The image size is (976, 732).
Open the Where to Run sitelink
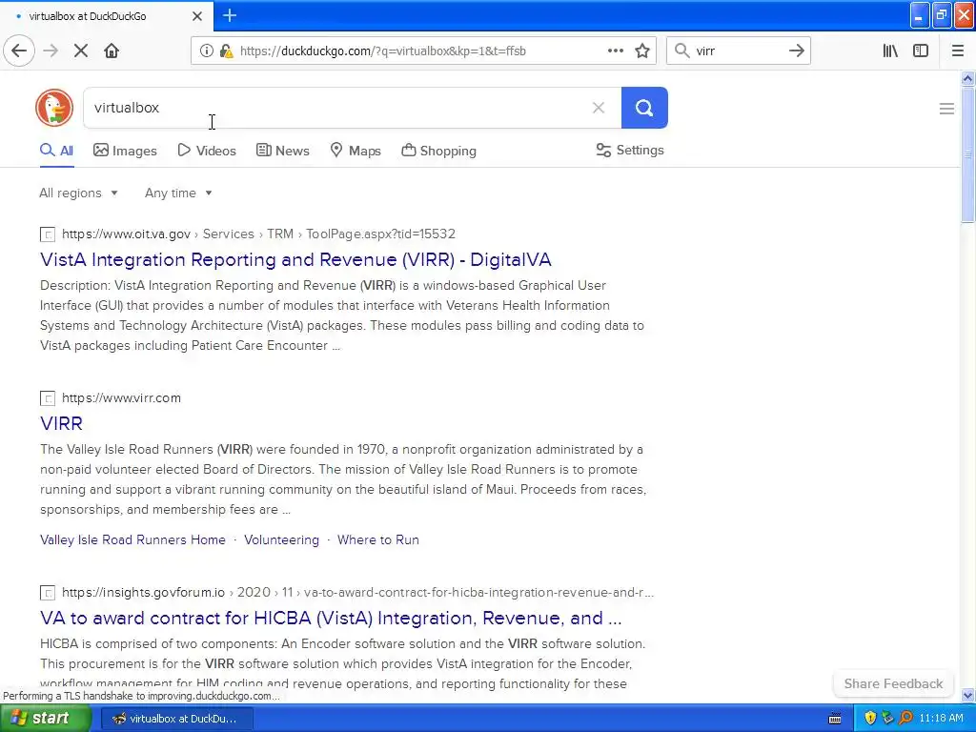point(377,539)
